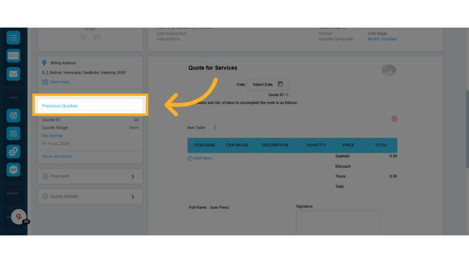469x263 pixels.
Task: Open the API sidebar icon
Action: pos(13,170)
